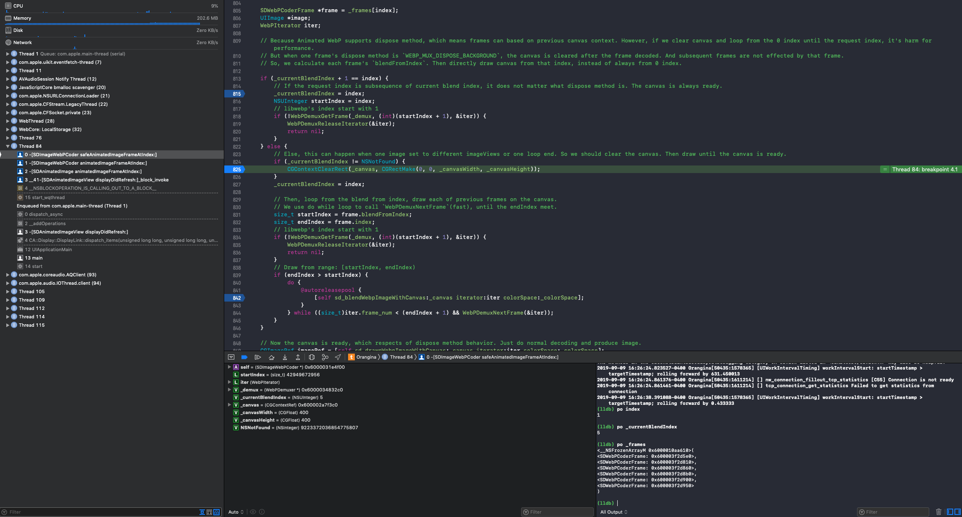Click the Continue program execution button
Viewport: 962px width, 517px height.
[257, 357]
